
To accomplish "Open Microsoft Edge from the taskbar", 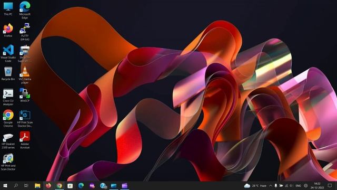I will [x=81, y=185].
